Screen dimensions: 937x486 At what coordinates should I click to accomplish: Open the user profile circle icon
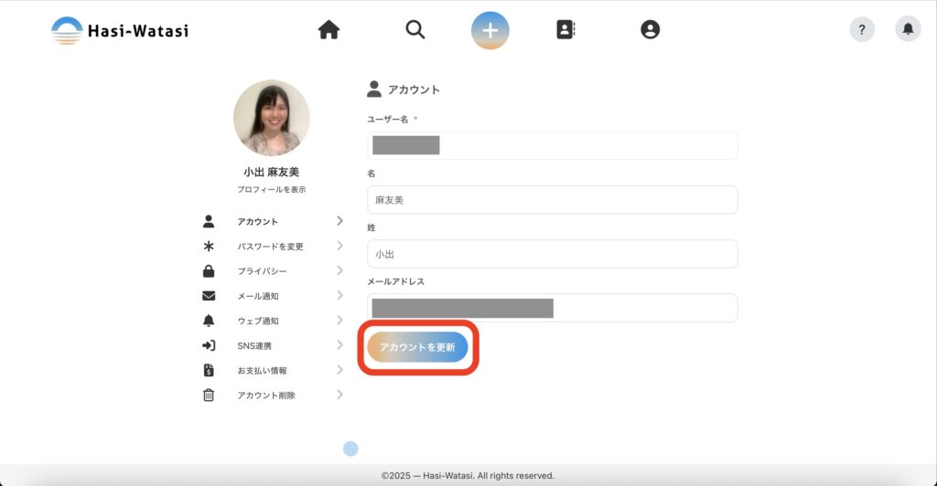651,29
